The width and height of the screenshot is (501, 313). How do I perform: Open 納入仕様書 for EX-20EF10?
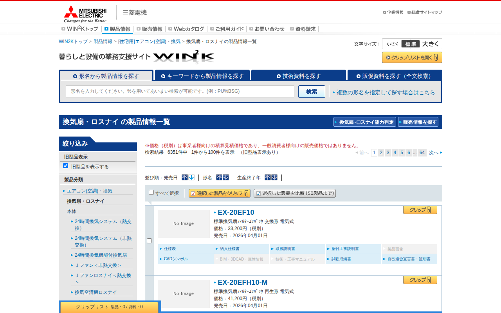pos(241,249)
